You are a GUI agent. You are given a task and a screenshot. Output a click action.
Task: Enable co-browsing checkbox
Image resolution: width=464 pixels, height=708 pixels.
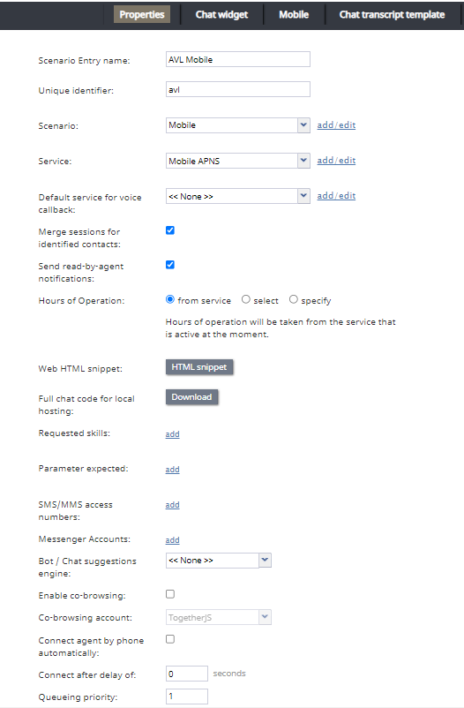click(170, 594)
